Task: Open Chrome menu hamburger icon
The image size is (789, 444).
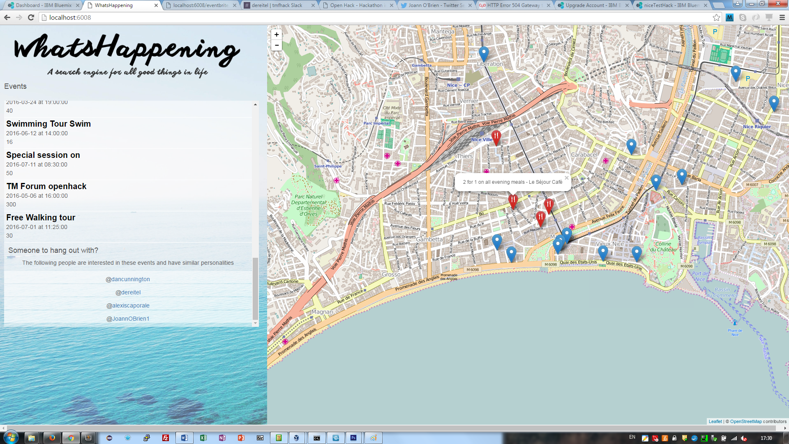Action: tap(782, 17)
